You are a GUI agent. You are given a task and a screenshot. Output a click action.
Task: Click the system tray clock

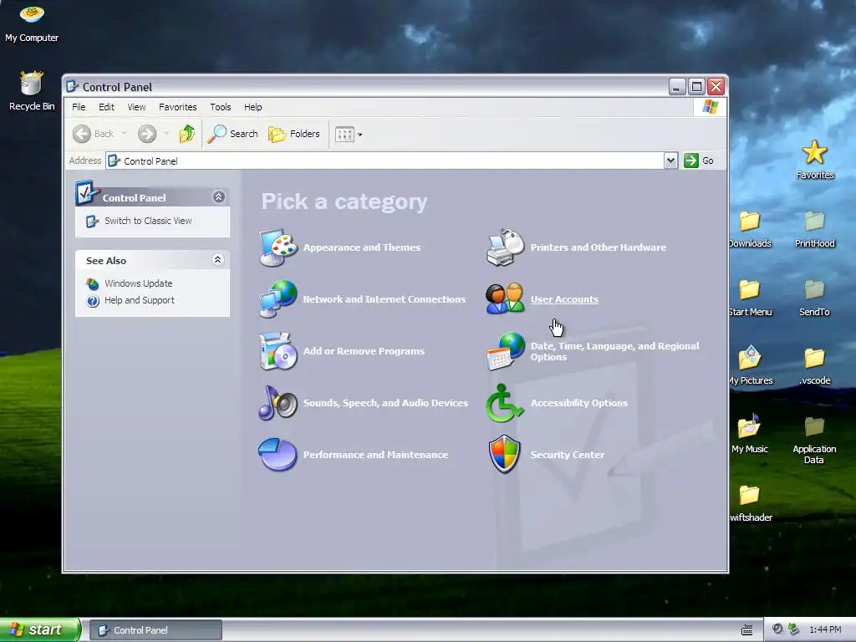[825, 630]
